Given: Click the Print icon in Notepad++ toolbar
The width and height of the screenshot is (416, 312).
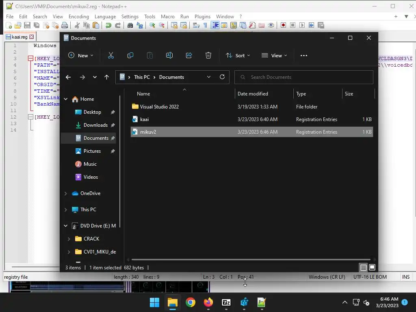Looking at the screenshot, I should coord(65,25).
